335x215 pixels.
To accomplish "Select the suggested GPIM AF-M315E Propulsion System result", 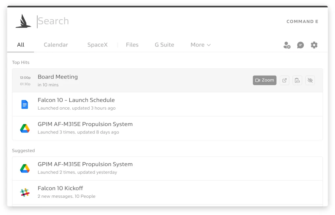I will [85, 164].
